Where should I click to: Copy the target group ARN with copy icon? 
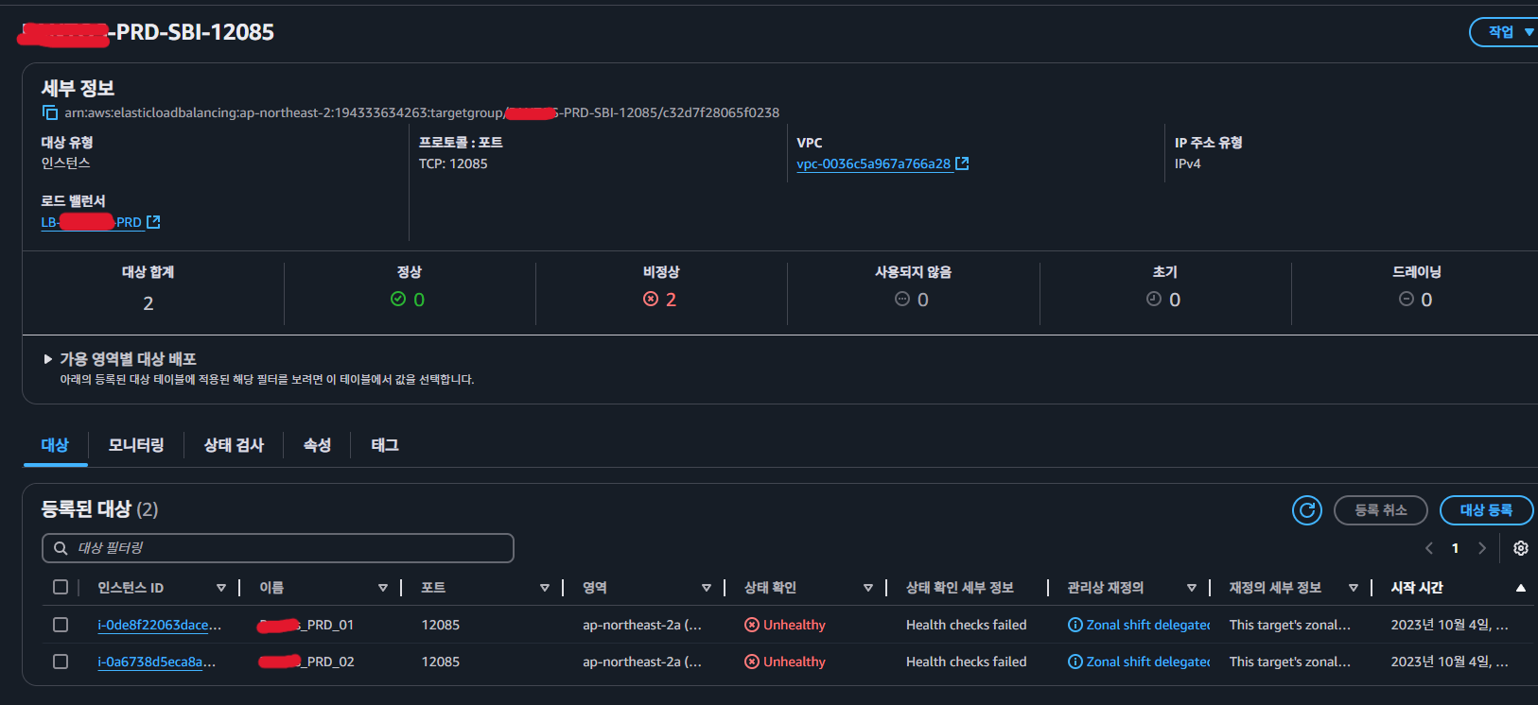50,113
